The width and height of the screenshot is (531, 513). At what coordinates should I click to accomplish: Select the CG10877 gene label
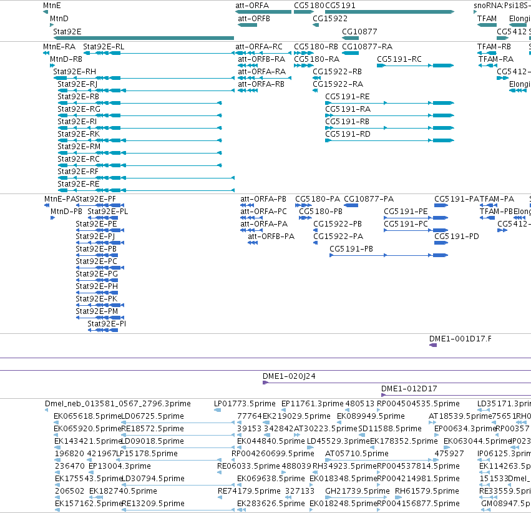[359, 31]
